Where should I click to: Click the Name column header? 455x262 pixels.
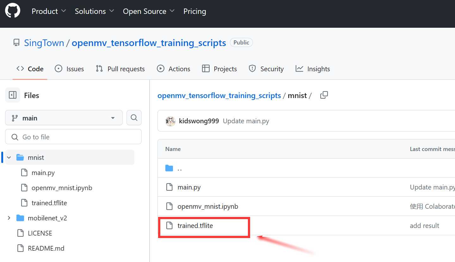pyautogui.click(x=173, y=149)
